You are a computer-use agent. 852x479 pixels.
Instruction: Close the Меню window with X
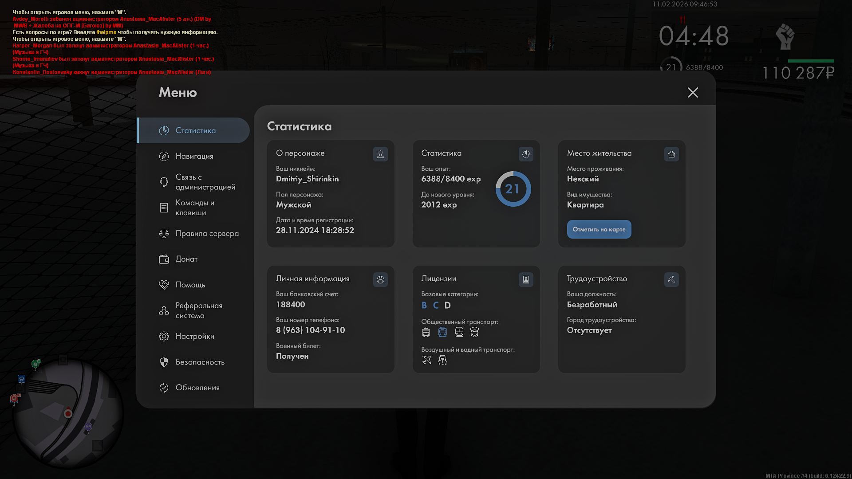692,92
